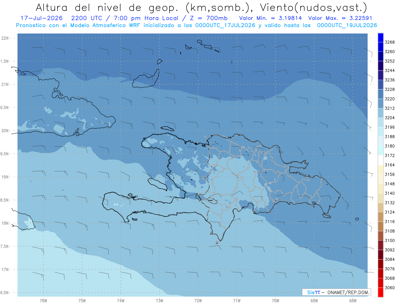Pick the legend swatch between 3228 and 3220
Screen dimensions: 396x305
point(380,94)
